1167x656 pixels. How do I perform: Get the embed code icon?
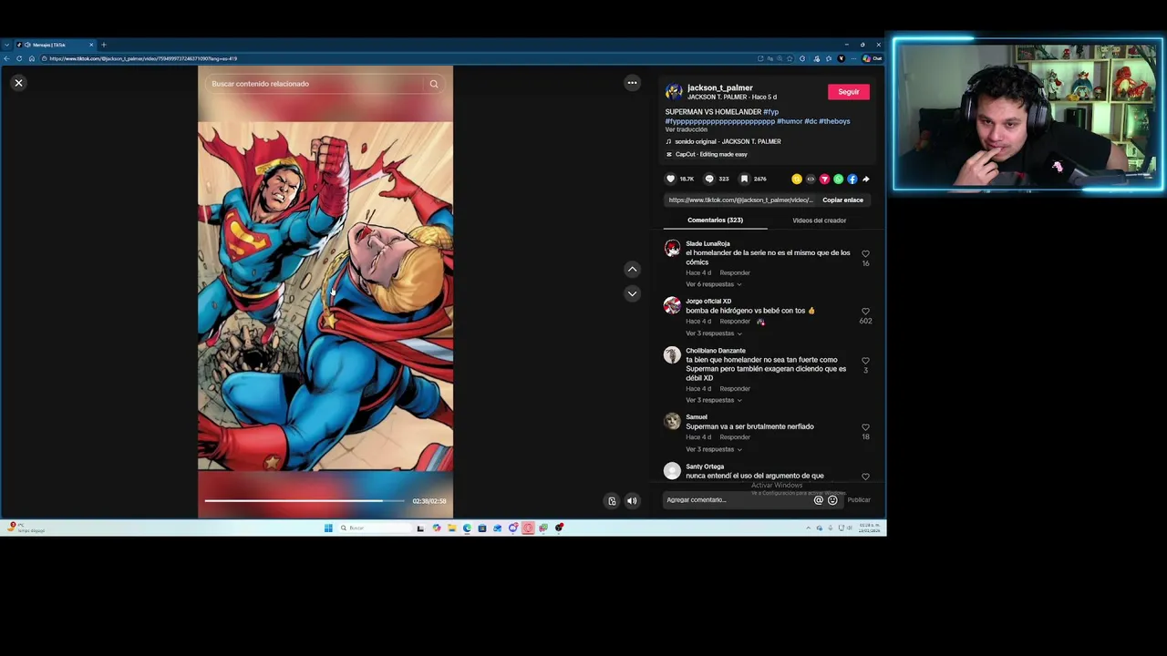tap(811, 179)
